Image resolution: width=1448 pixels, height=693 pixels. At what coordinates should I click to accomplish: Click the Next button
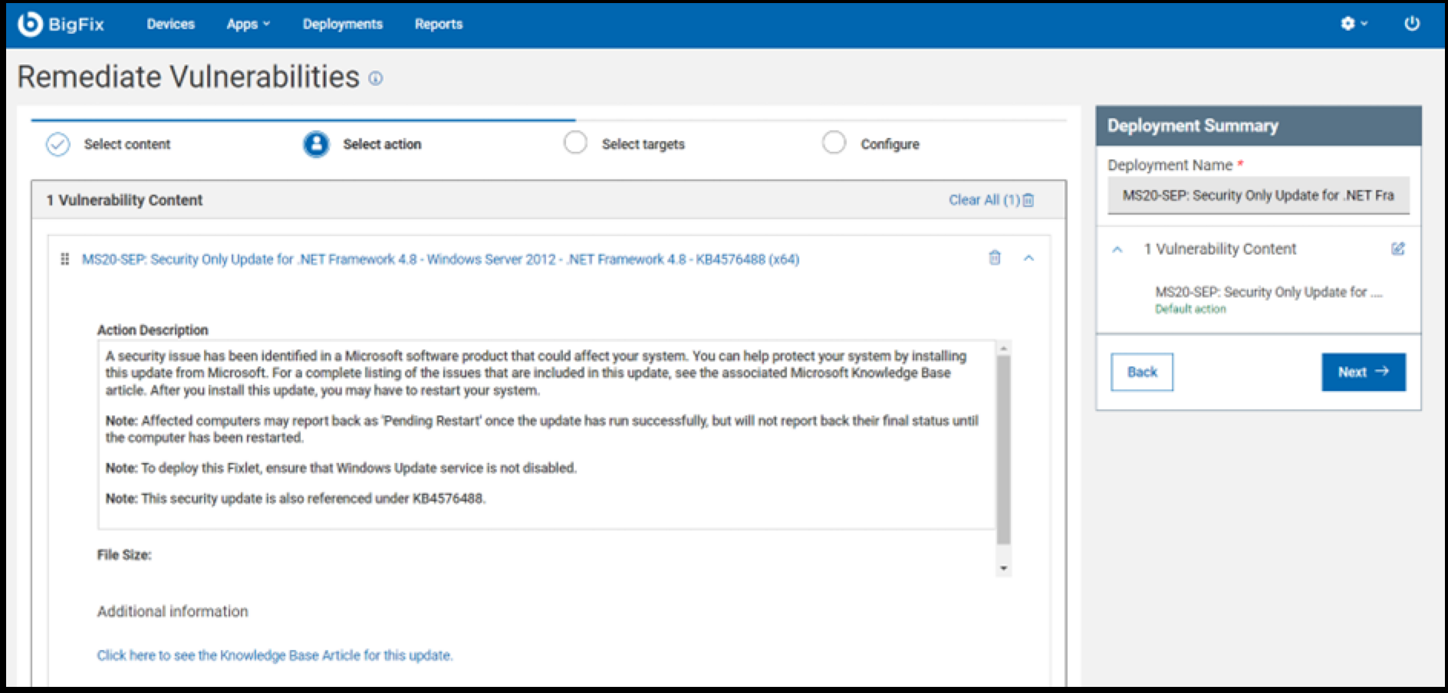[x=1364, y=372]
